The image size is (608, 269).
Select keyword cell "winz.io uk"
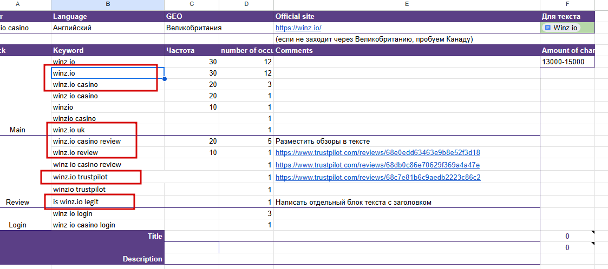(107, 130)
